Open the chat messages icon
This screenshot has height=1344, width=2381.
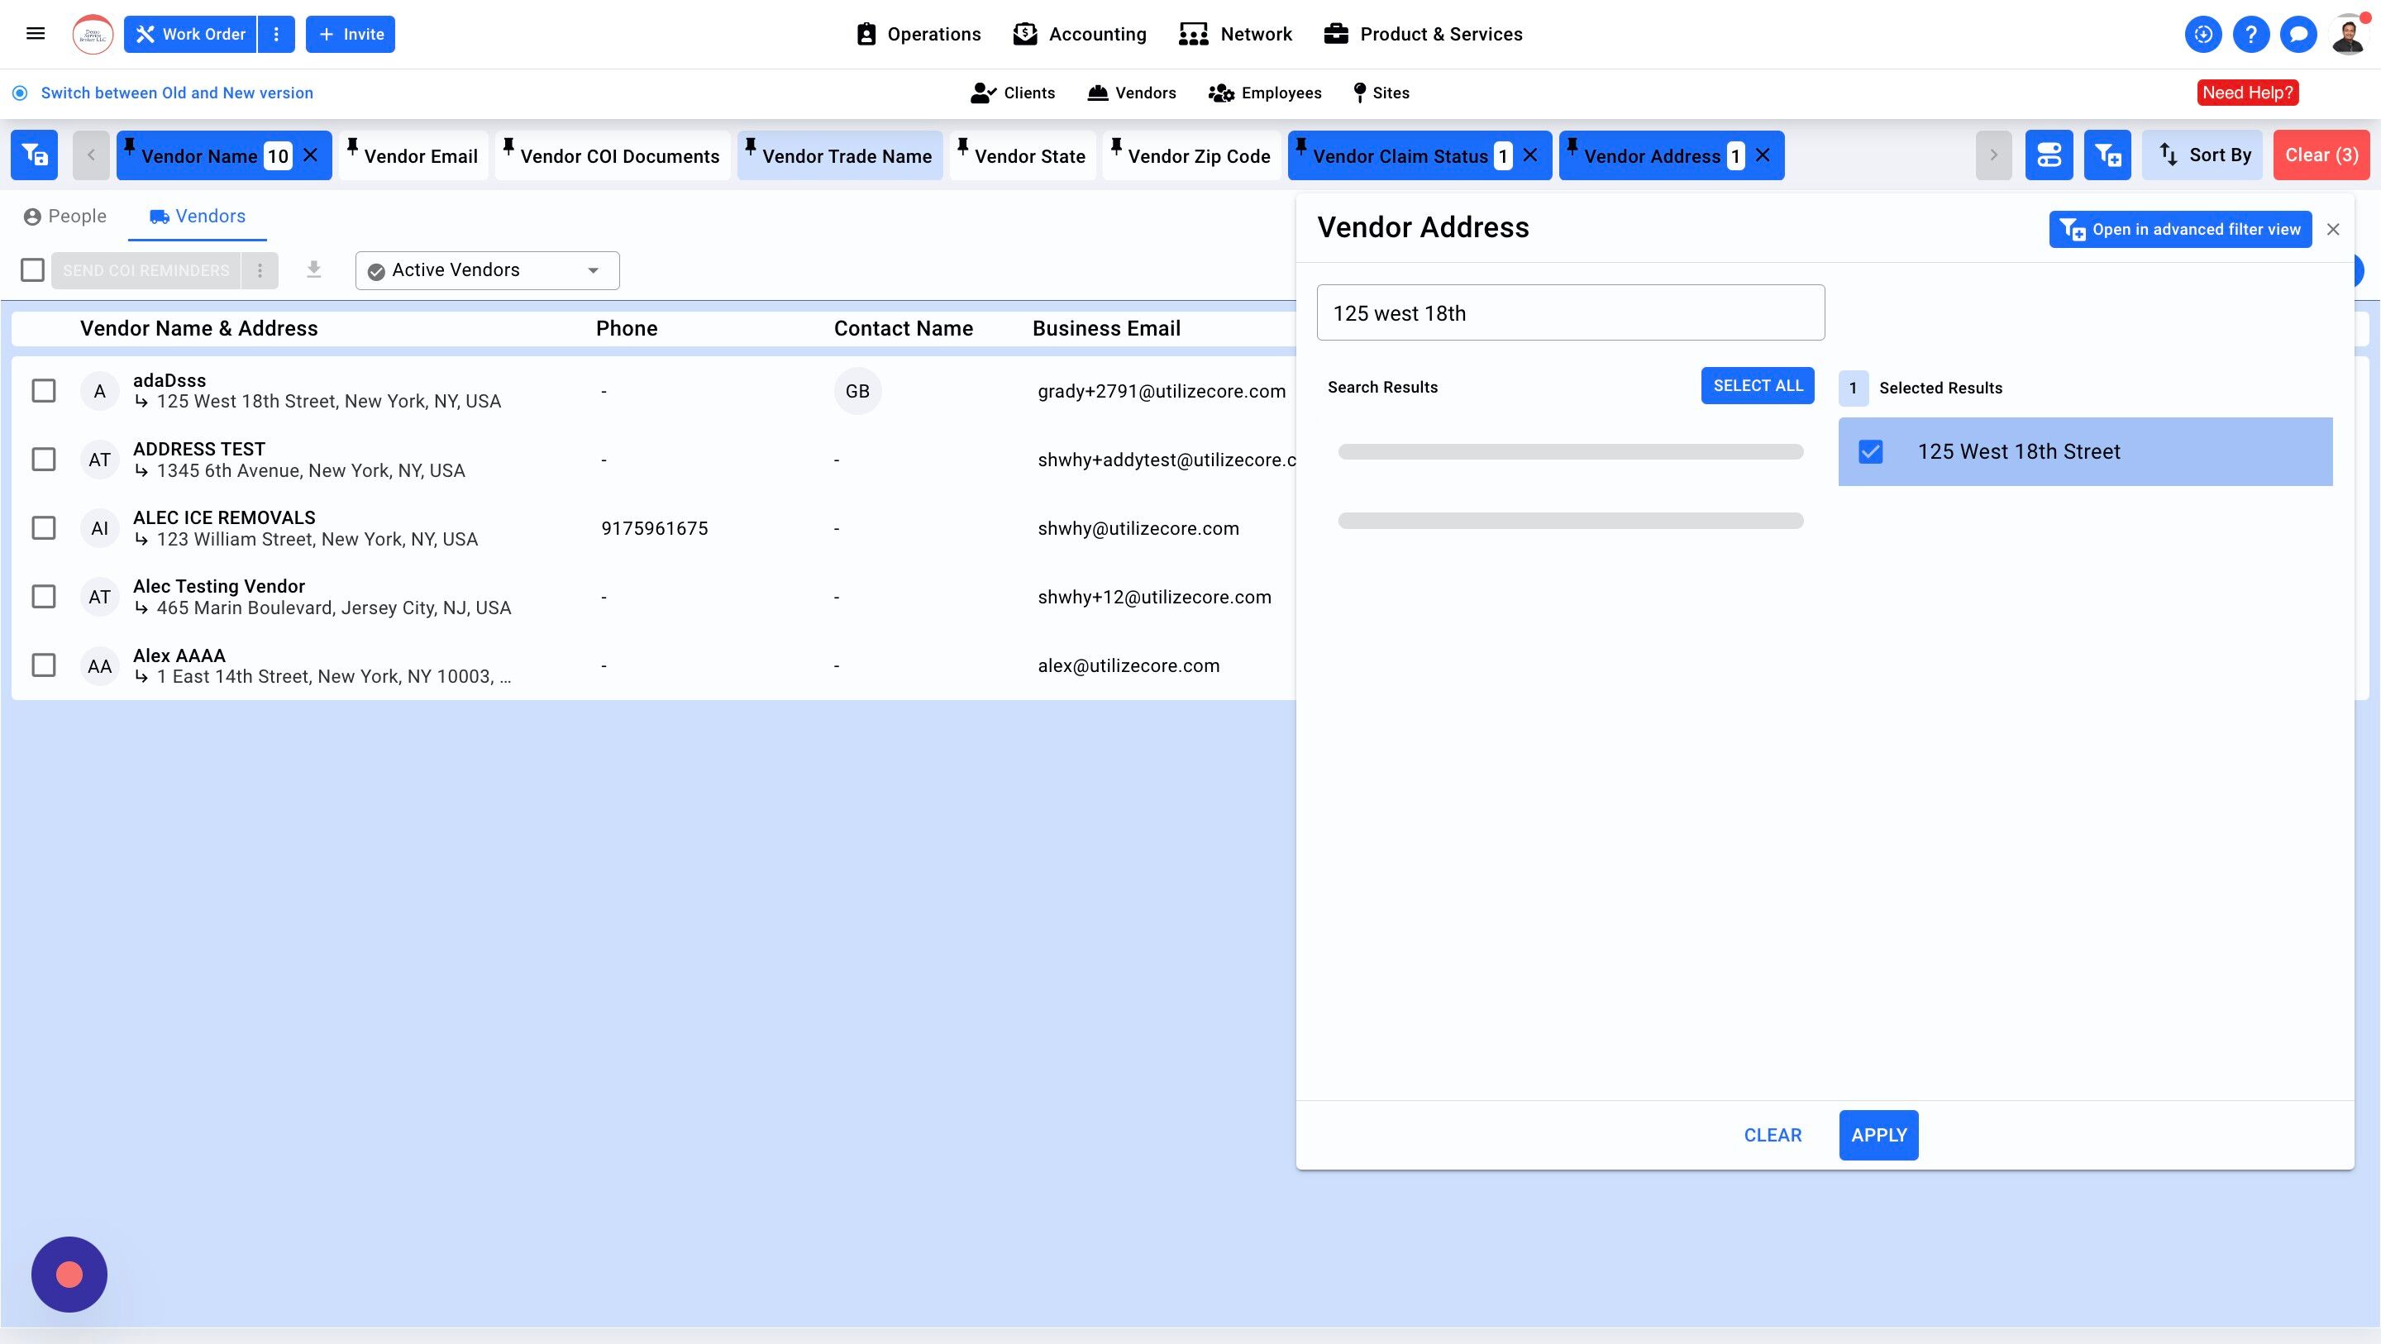point(2297,34)
